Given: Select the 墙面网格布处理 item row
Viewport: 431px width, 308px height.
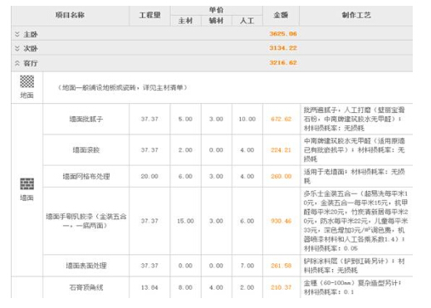Looking at the screenshot, I should [x=228, y=176].
